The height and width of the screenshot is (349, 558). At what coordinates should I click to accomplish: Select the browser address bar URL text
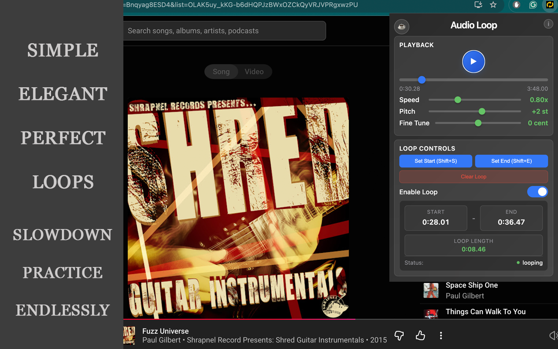pos(241,5)
